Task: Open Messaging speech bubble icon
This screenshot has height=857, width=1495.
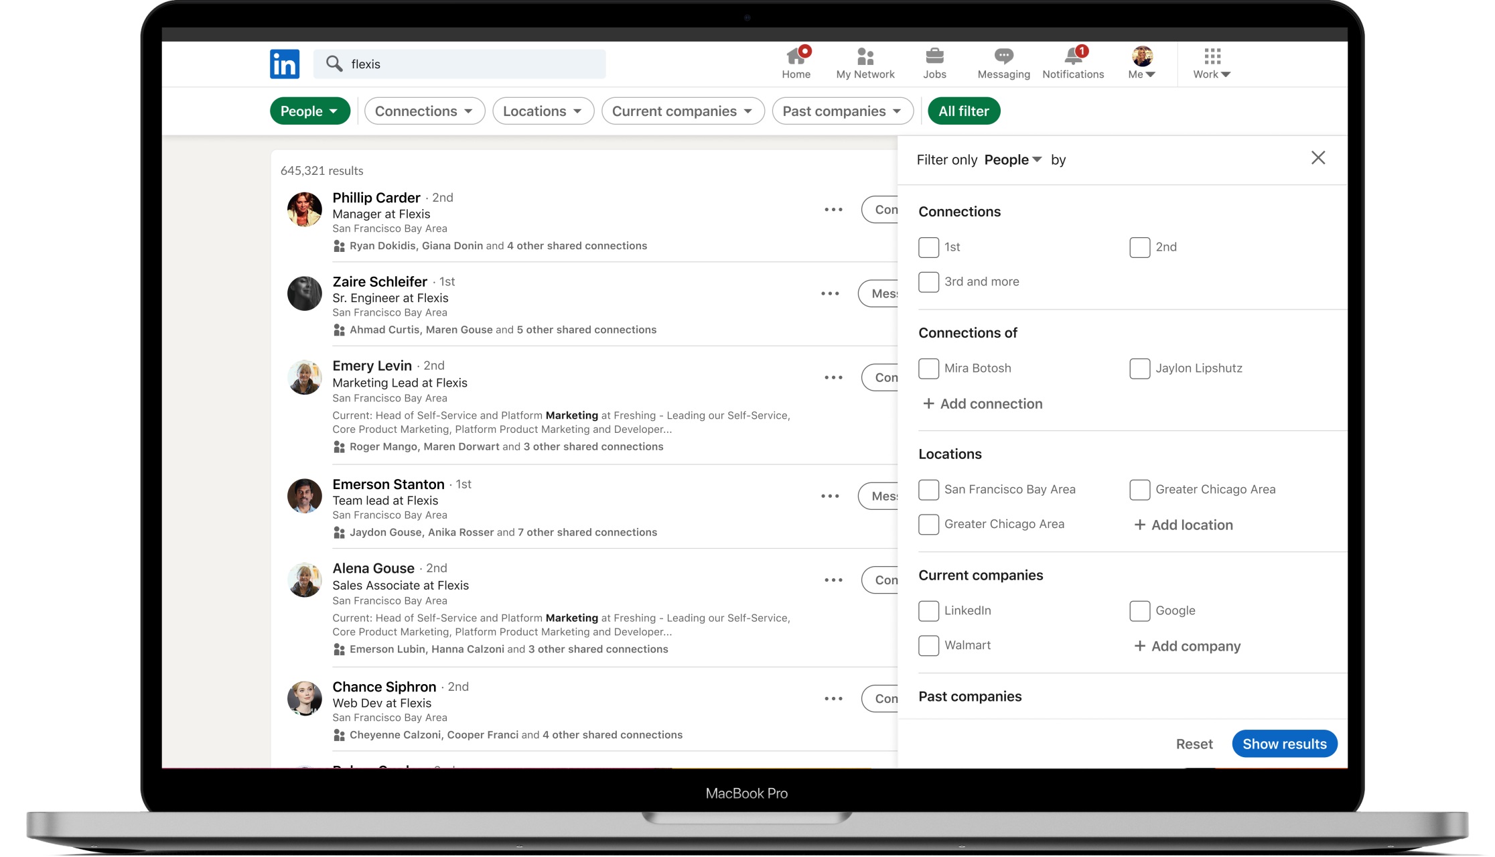Action: [1003, 56]
